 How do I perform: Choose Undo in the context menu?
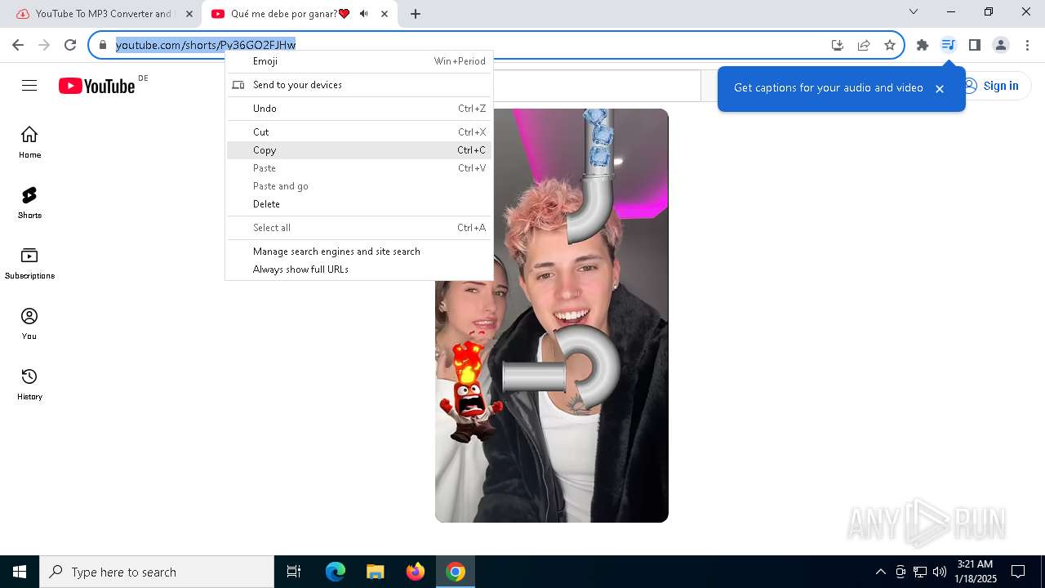pos(359,109)
